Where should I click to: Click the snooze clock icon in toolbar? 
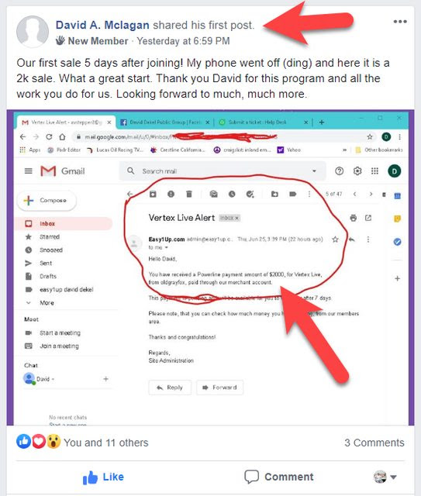pyautogui.click(x=232, y=194)
